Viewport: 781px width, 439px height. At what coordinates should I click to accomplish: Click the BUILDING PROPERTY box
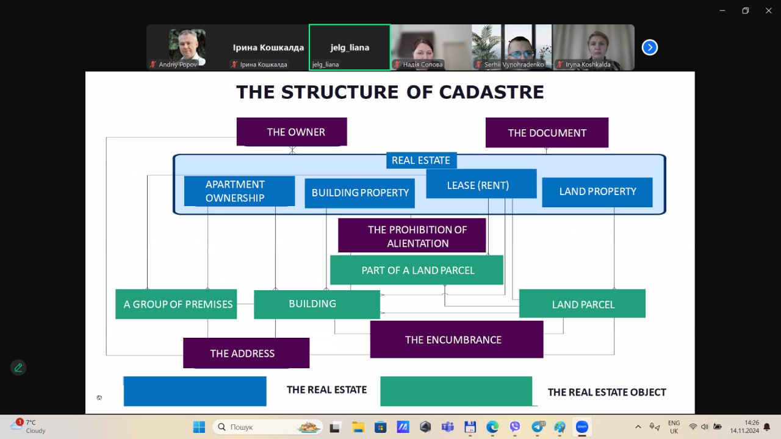point(360,193)
